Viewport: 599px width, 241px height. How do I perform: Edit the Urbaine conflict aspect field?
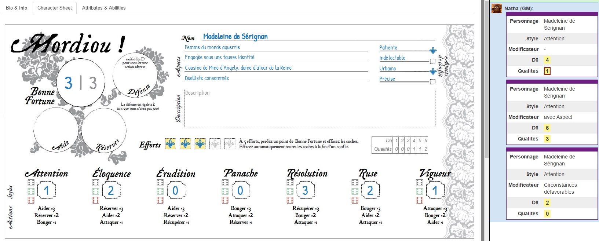click(x=404, y=69)
